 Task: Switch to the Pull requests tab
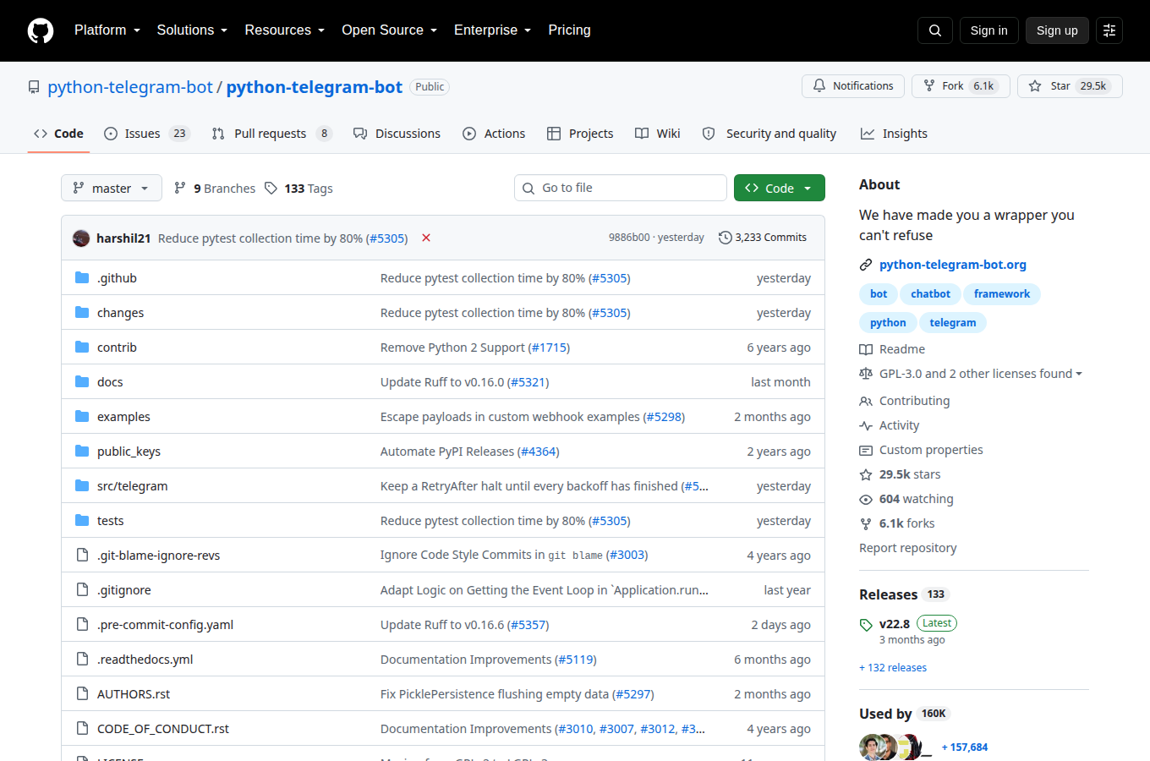pyautogui.click(x=271, y=134)
